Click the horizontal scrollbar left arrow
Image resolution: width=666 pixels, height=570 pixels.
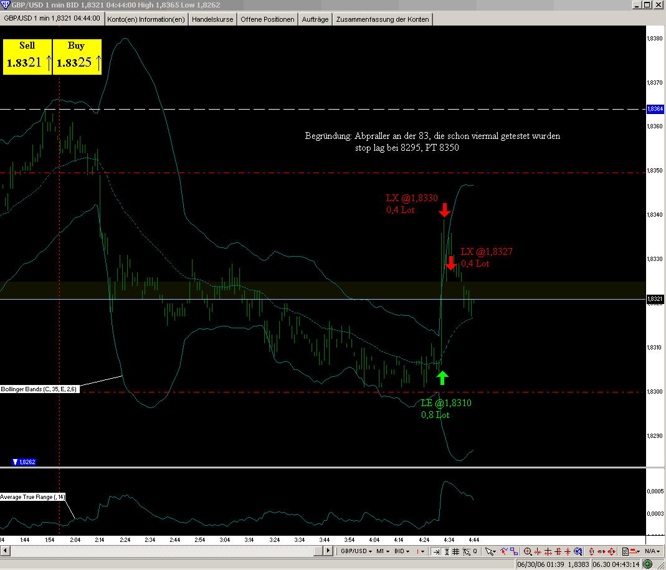click(x=6, y=551)
